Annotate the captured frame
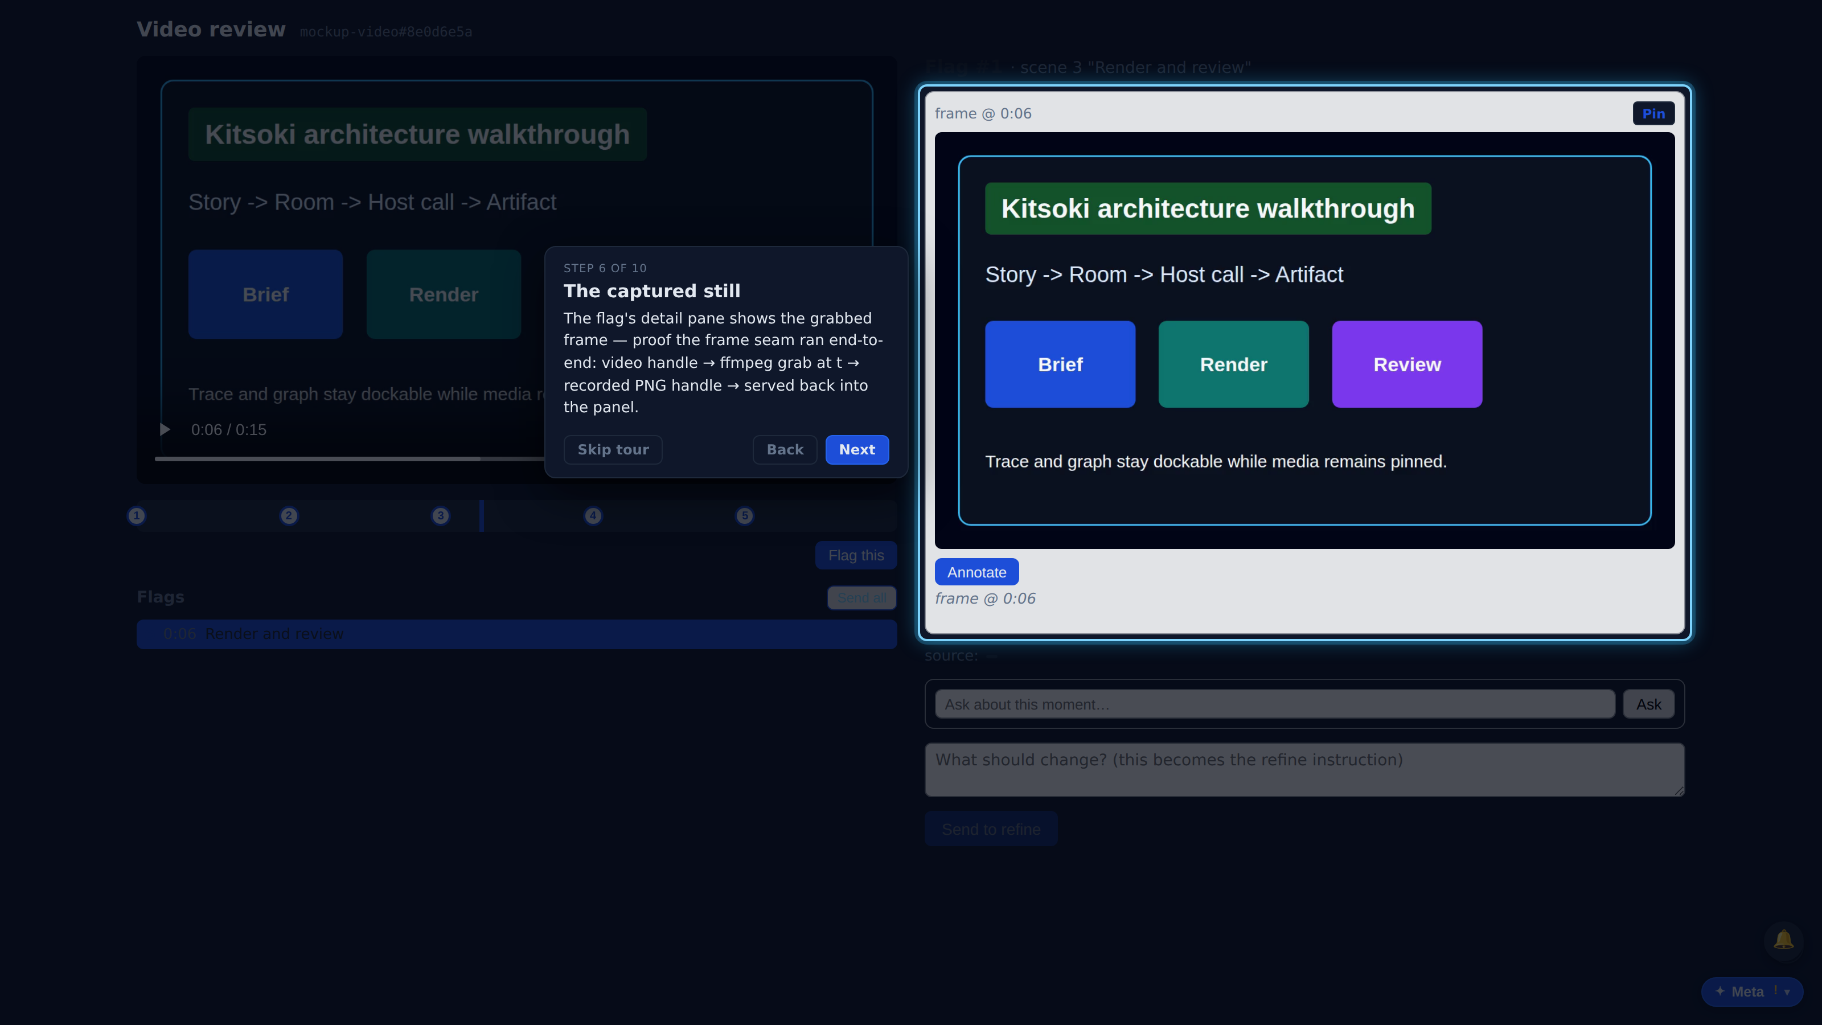 click(x=976, y=572)
